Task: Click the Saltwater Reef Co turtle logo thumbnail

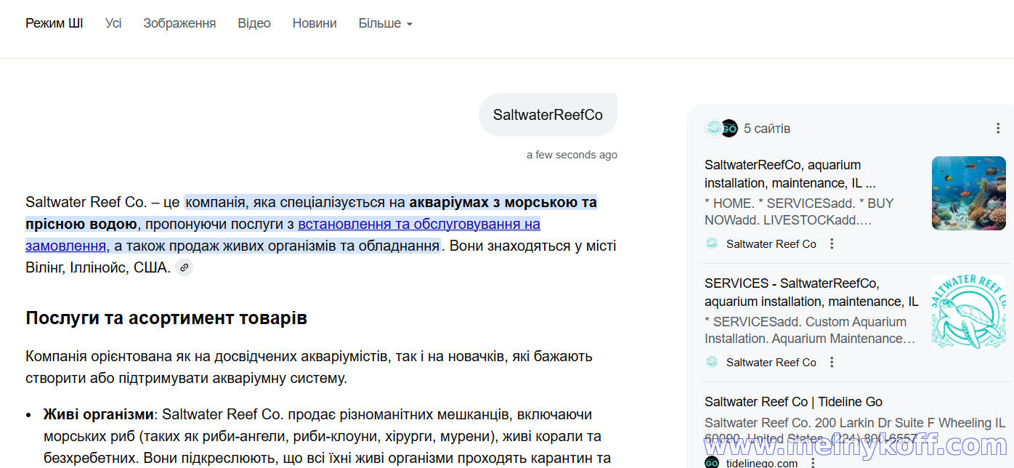Action: pyautogui.click(x=968, y=311)
